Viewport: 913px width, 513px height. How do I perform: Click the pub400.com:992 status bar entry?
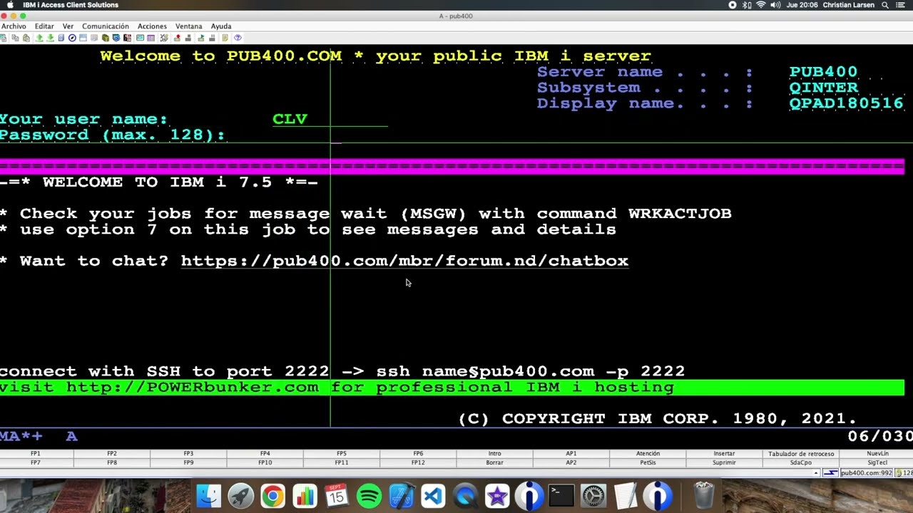tap(866, 472)
